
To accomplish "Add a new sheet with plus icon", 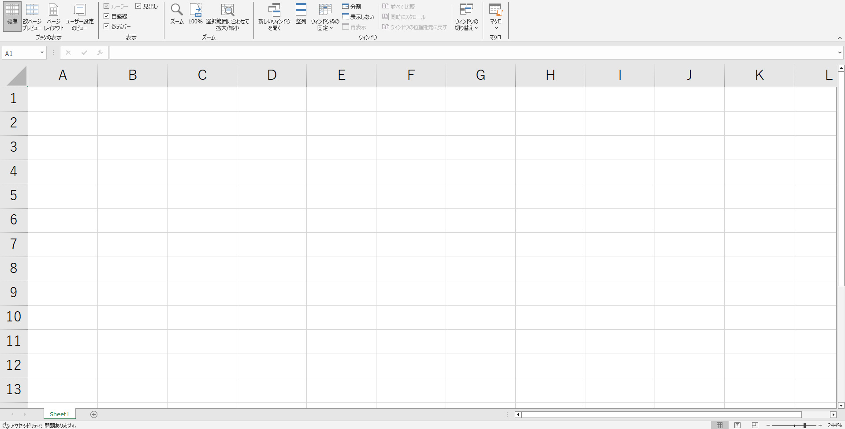I will tap(94, 414).
